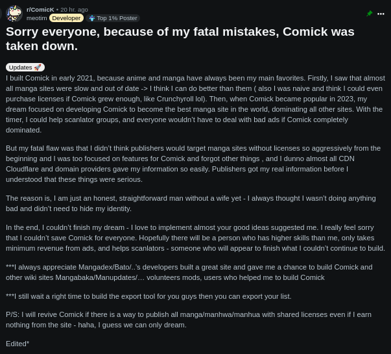391x354 pixels.
Task: Select the Updates post flair tag
Action: [21, 68]
